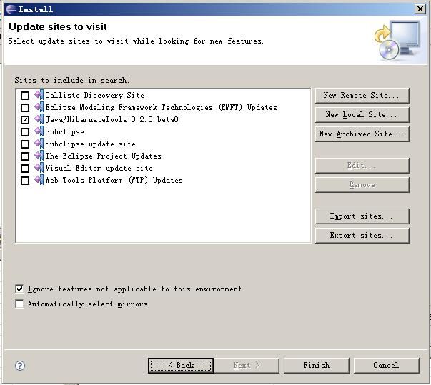Click the disabled Remove button
The height and width of the screenshot is (385, 431).
pos(362,185)
